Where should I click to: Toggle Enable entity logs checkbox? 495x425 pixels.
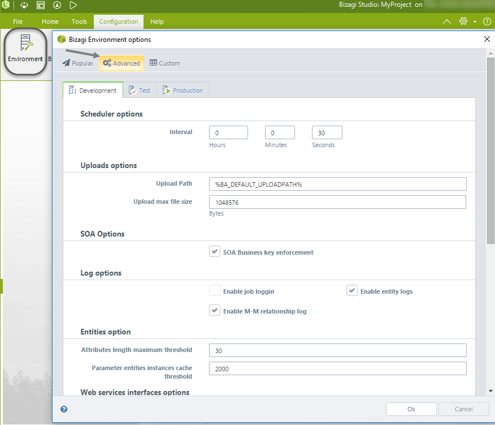point(351,291)
